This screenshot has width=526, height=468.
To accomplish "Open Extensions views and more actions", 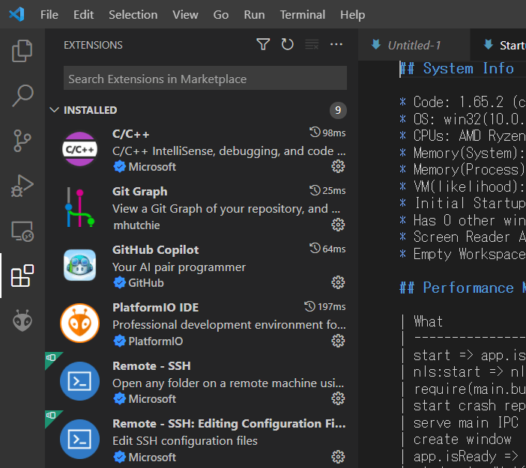I will point(336,44).
